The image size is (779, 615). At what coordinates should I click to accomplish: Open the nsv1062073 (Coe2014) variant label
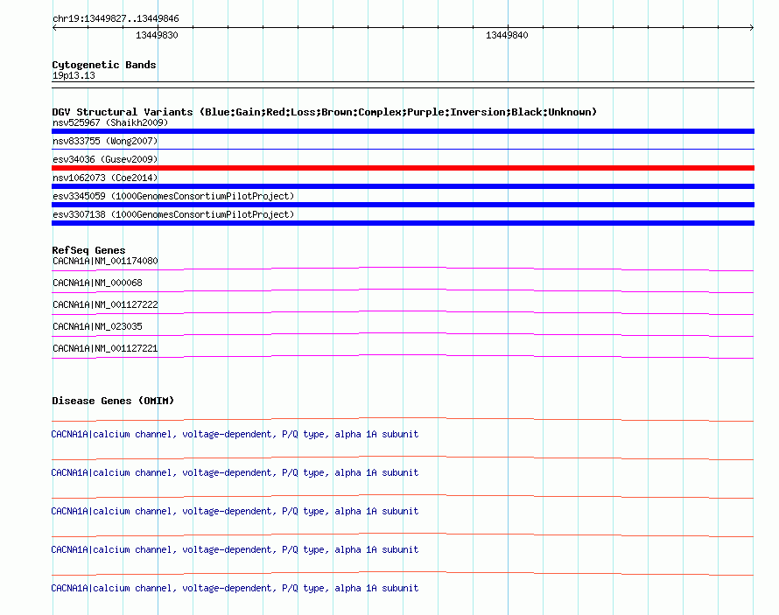click(105, 178)
